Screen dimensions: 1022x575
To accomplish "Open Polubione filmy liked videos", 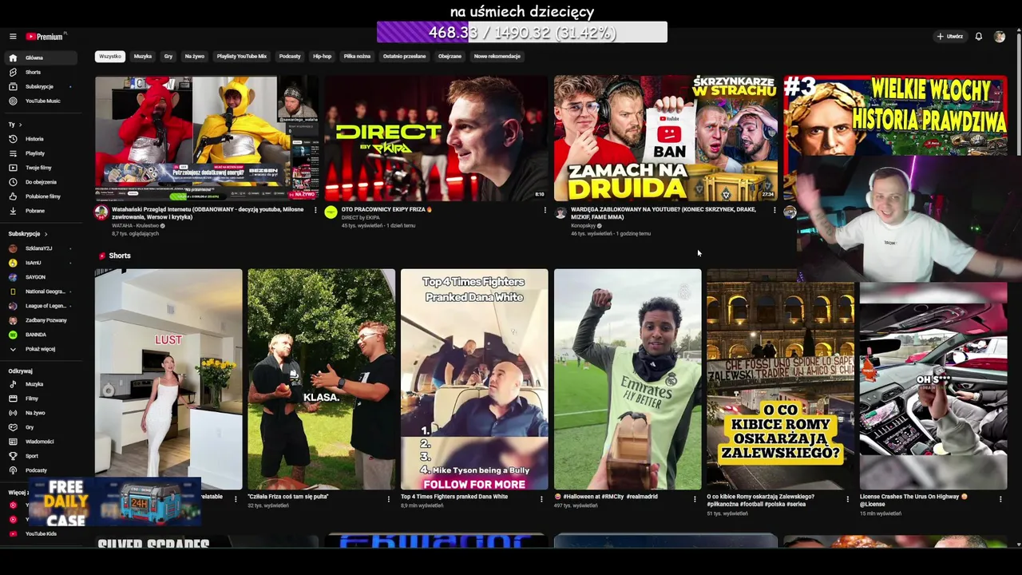I will (x=40, y=196).
